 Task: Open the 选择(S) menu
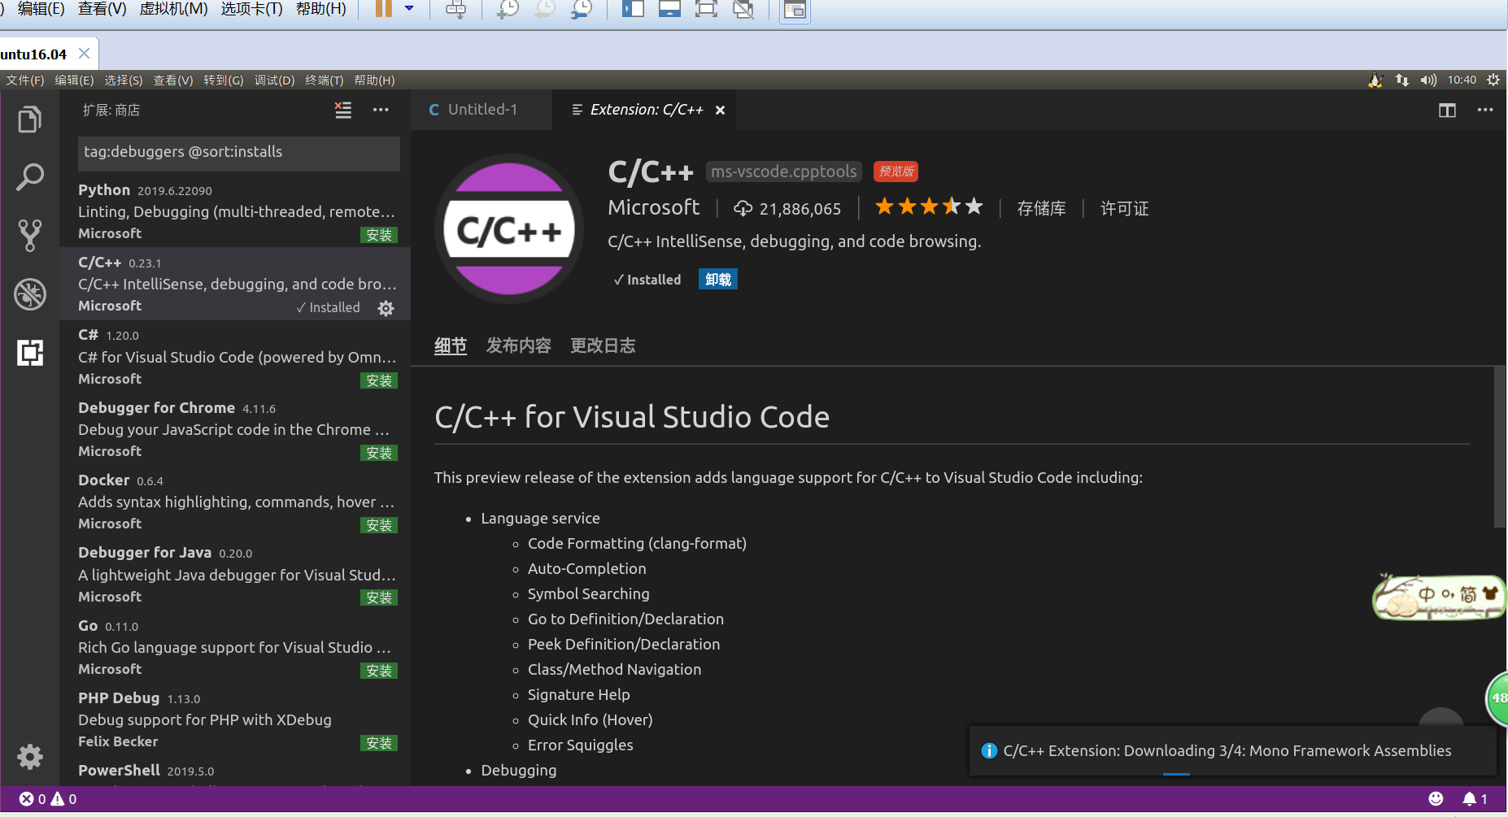(124, 80)
